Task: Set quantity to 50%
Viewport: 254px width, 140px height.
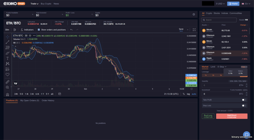Action: (x=236, y=81)
